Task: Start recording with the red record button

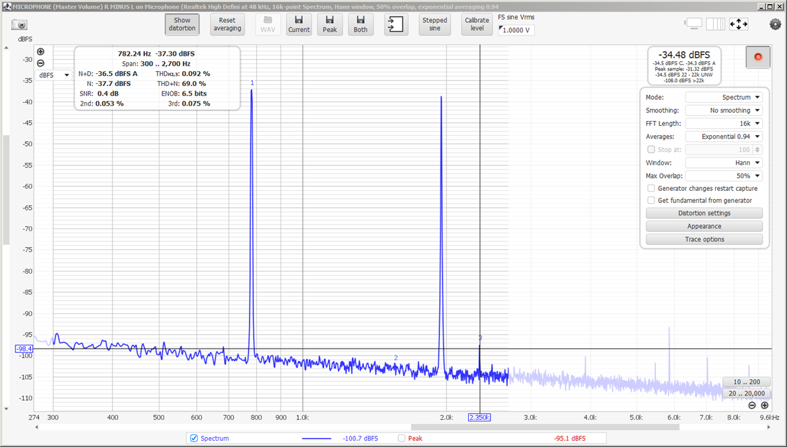Action: tap(758, 57)
